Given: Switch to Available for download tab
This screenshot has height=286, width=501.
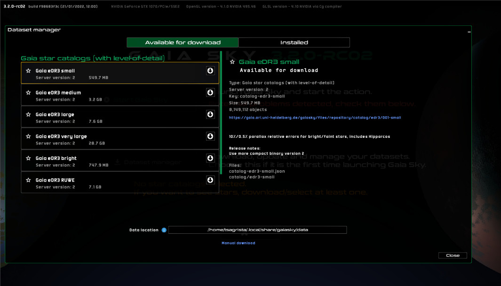Looking at the screenshot, I should [x=183, y=42].
